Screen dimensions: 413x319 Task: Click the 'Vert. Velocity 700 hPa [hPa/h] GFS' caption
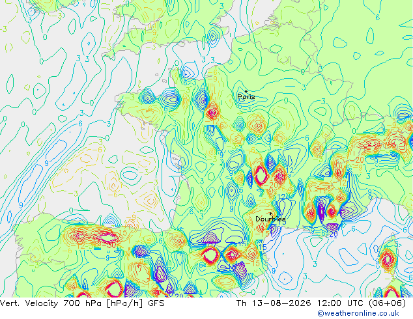[82, 303]
